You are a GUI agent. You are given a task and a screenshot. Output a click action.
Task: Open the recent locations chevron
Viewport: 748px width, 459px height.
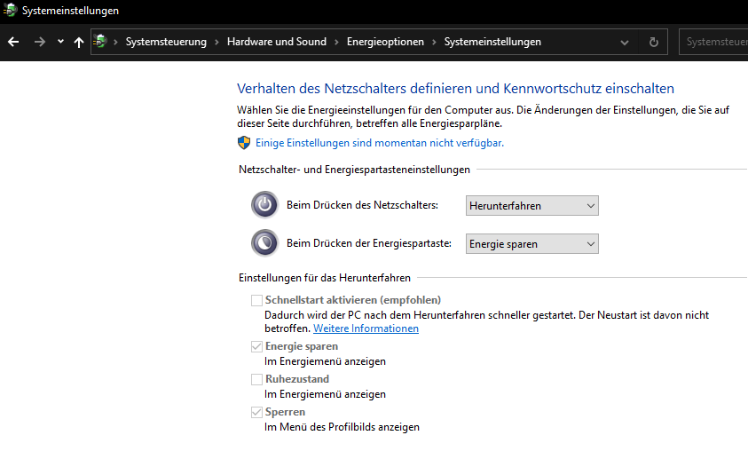[60, 42]
